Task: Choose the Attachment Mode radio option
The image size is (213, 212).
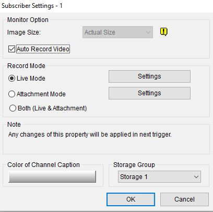Action: click(11, 94)
